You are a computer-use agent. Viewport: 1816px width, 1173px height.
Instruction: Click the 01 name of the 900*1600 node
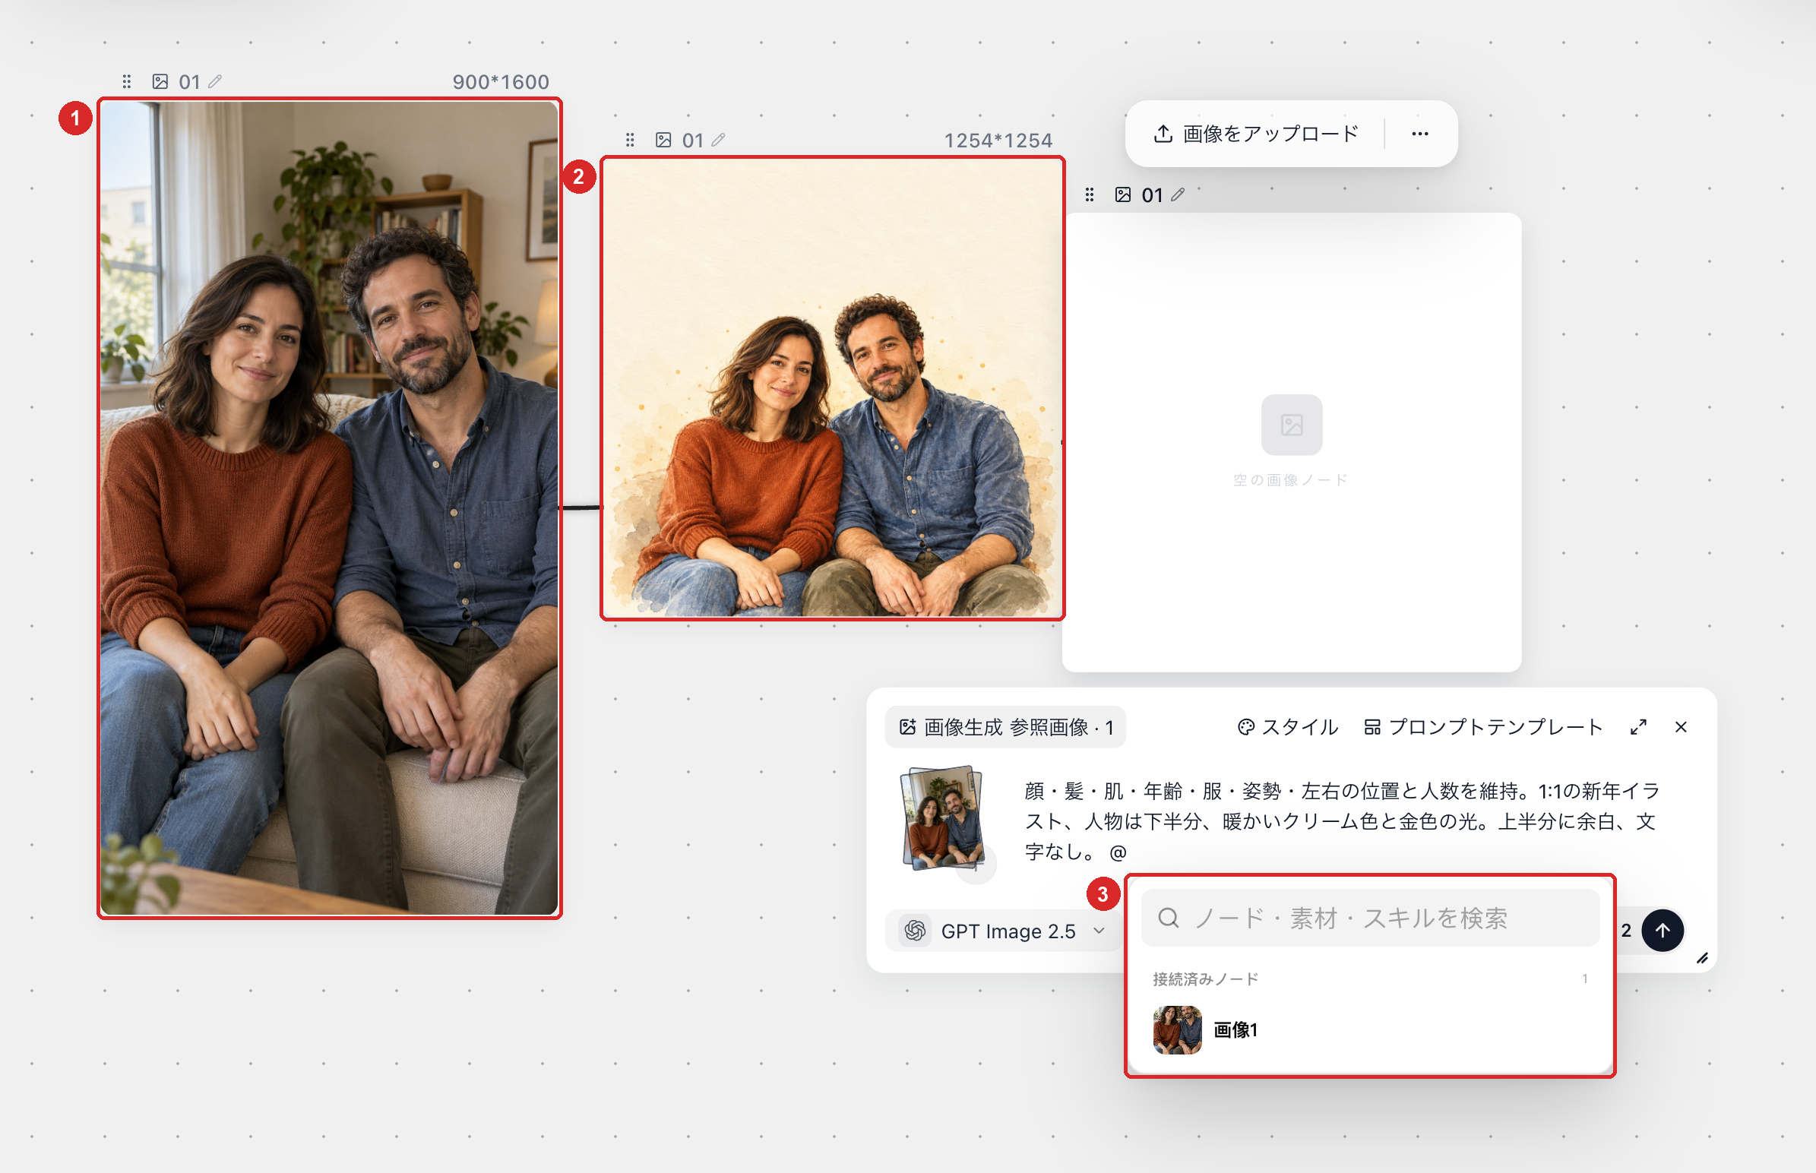189,82
